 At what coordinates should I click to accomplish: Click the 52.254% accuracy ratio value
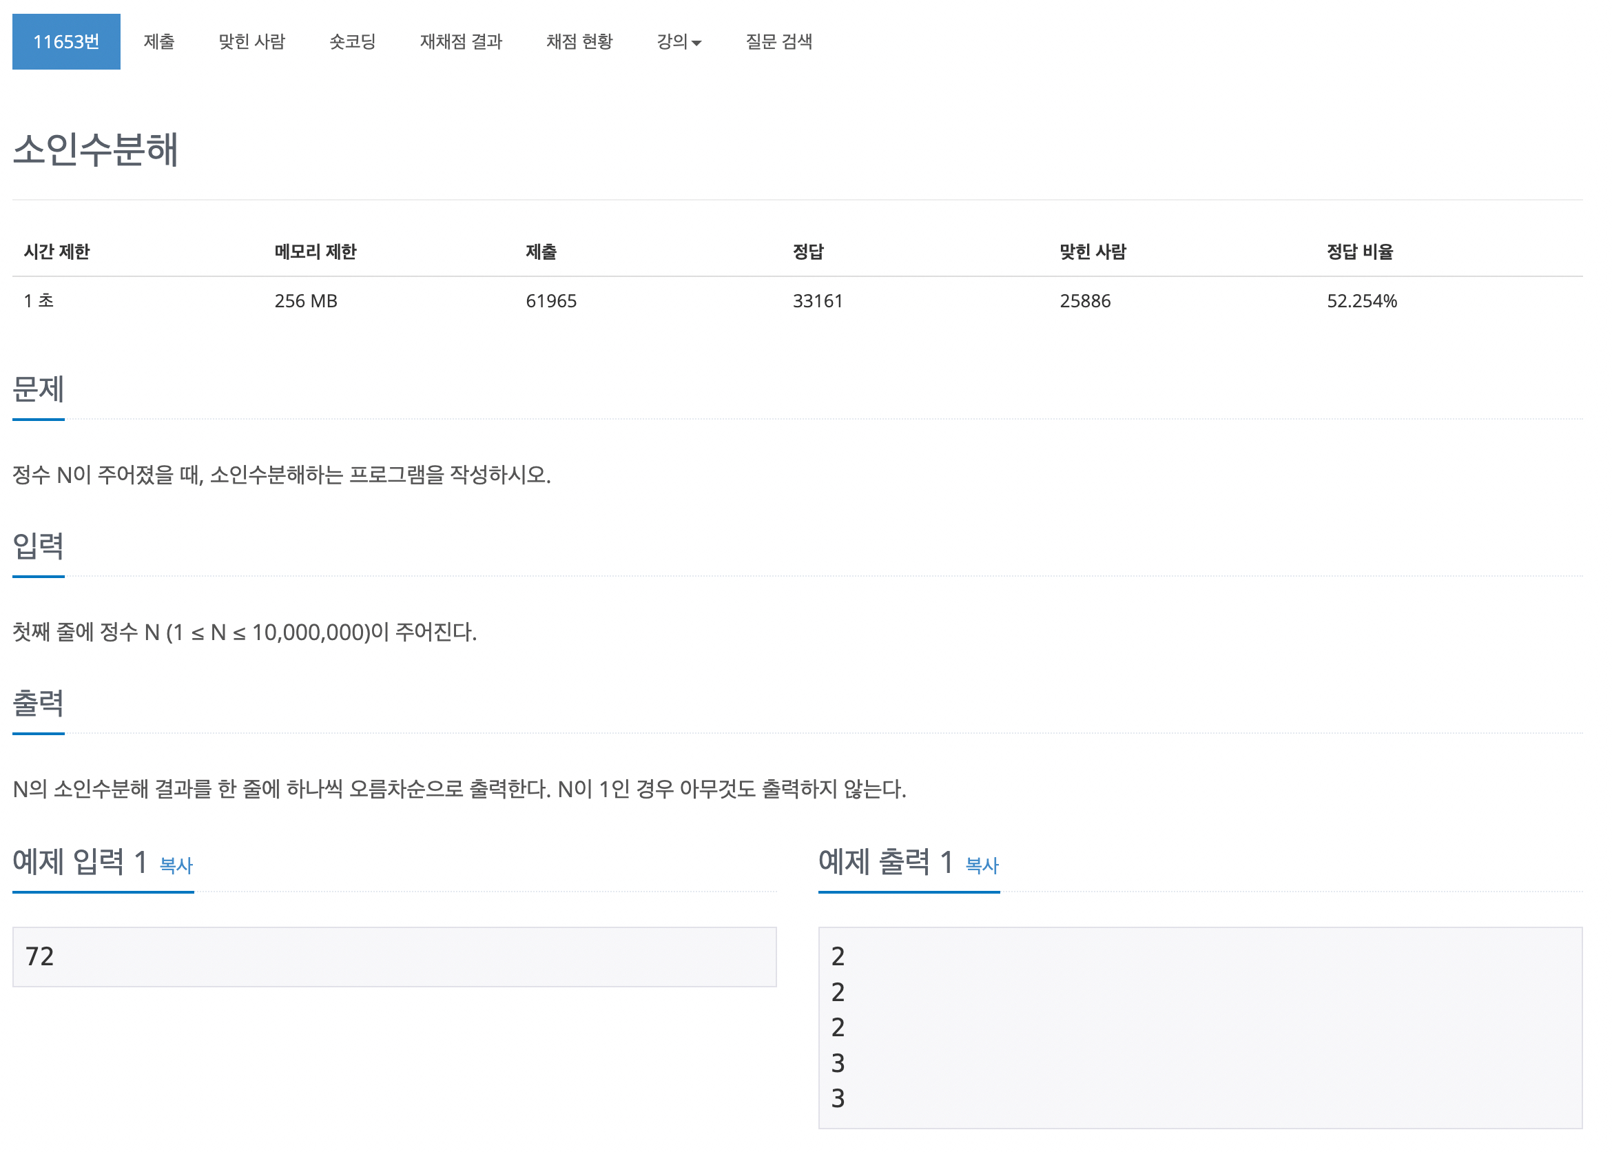[1362, 301]
